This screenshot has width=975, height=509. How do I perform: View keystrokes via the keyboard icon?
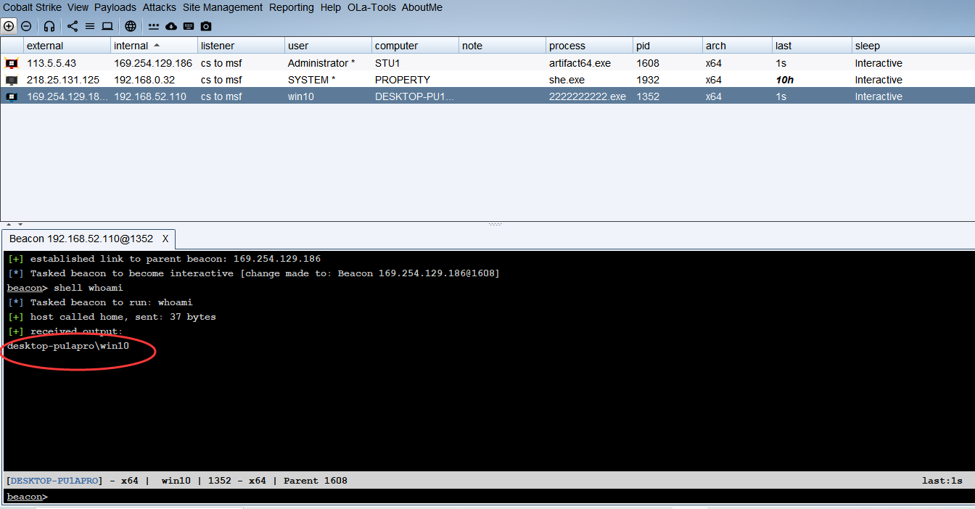point(189,26)
